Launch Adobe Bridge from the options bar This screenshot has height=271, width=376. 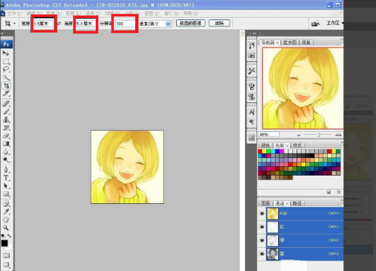(x=315, y=23)
